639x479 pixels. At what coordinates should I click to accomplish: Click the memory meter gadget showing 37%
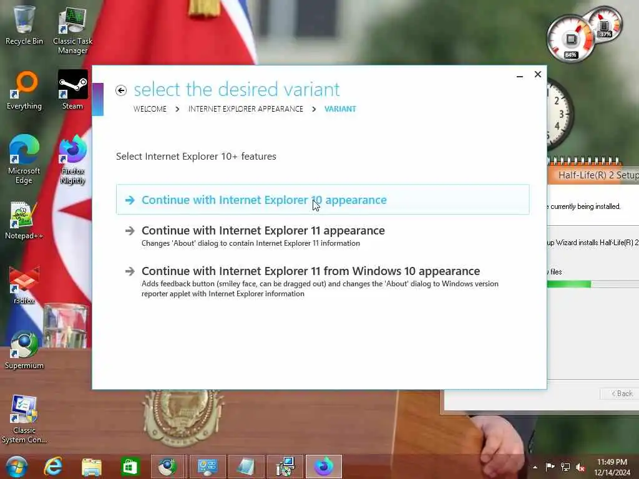click(x=604, y=24)
